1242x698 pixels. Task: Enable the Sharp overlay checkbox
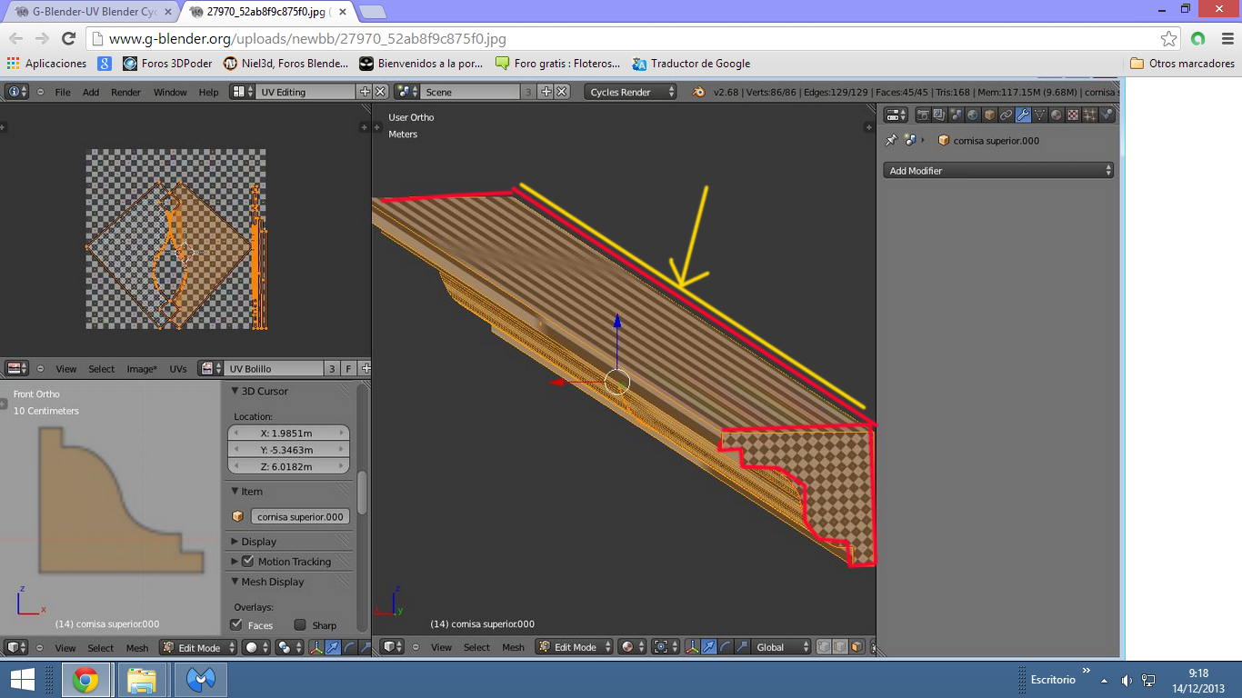tap(300, 624)
